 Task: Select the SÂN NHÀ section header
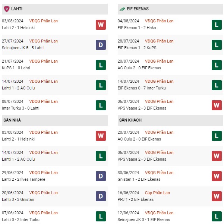tap(55, 120)
